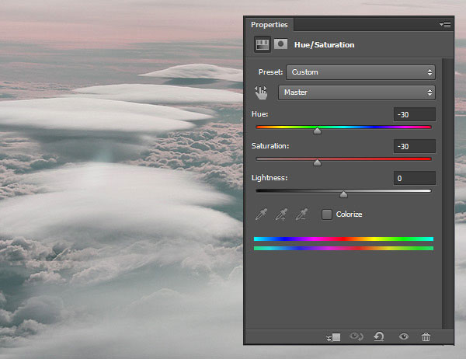The width and height of the screenshot is (466, 359).
Task: Click the Hue value input field
Action: (x=414, y=115)
